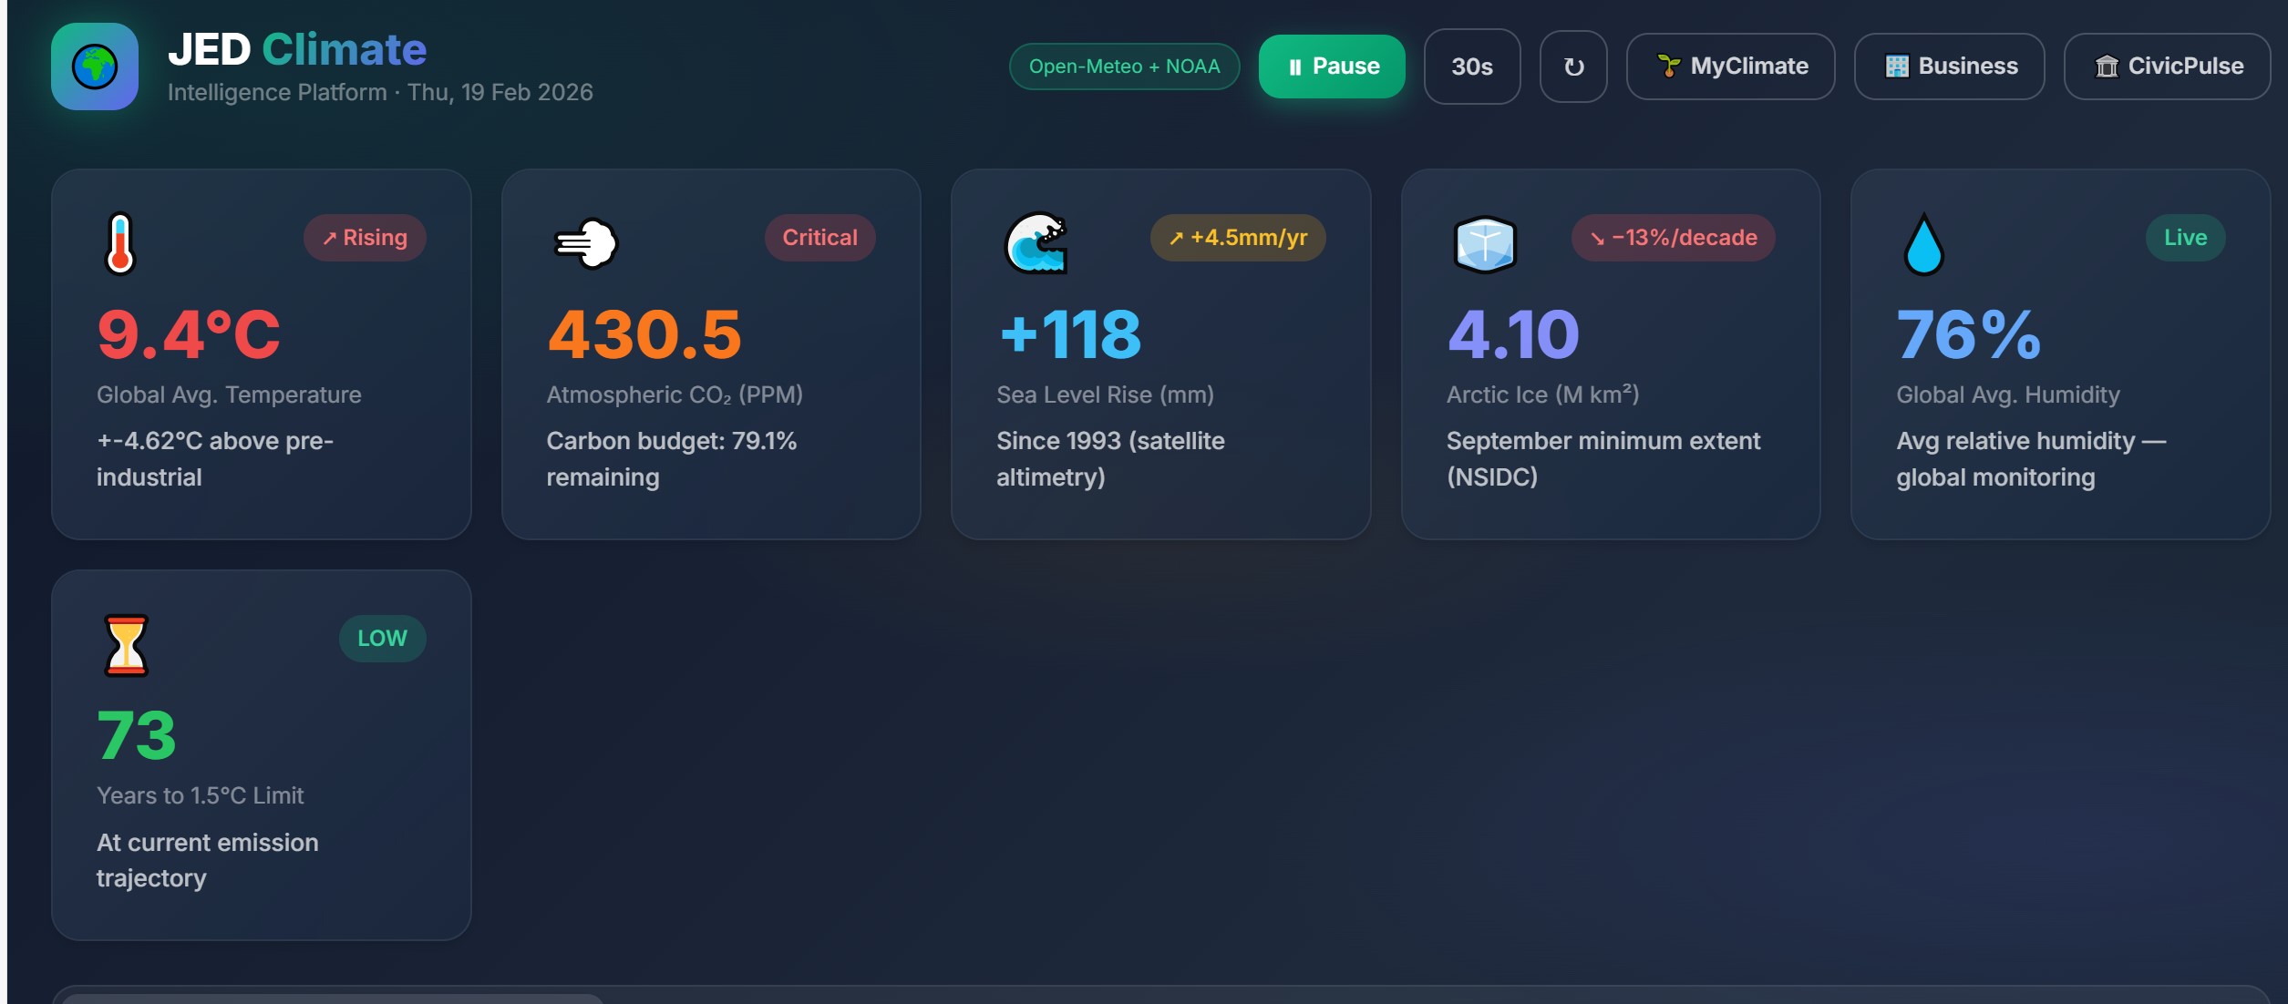
Task: Click the Critical status badge
Action: click(x=819, y=238)
